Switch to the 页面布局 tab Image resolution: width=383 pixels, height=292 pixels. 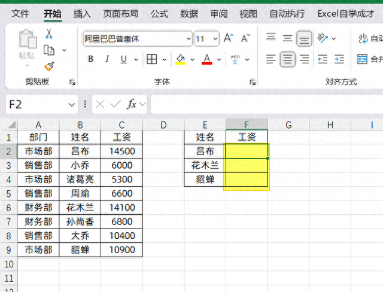point(121,14)
